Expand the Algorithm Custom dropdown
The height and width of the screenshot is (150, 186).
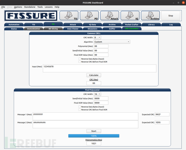click(x=112, y=42)
